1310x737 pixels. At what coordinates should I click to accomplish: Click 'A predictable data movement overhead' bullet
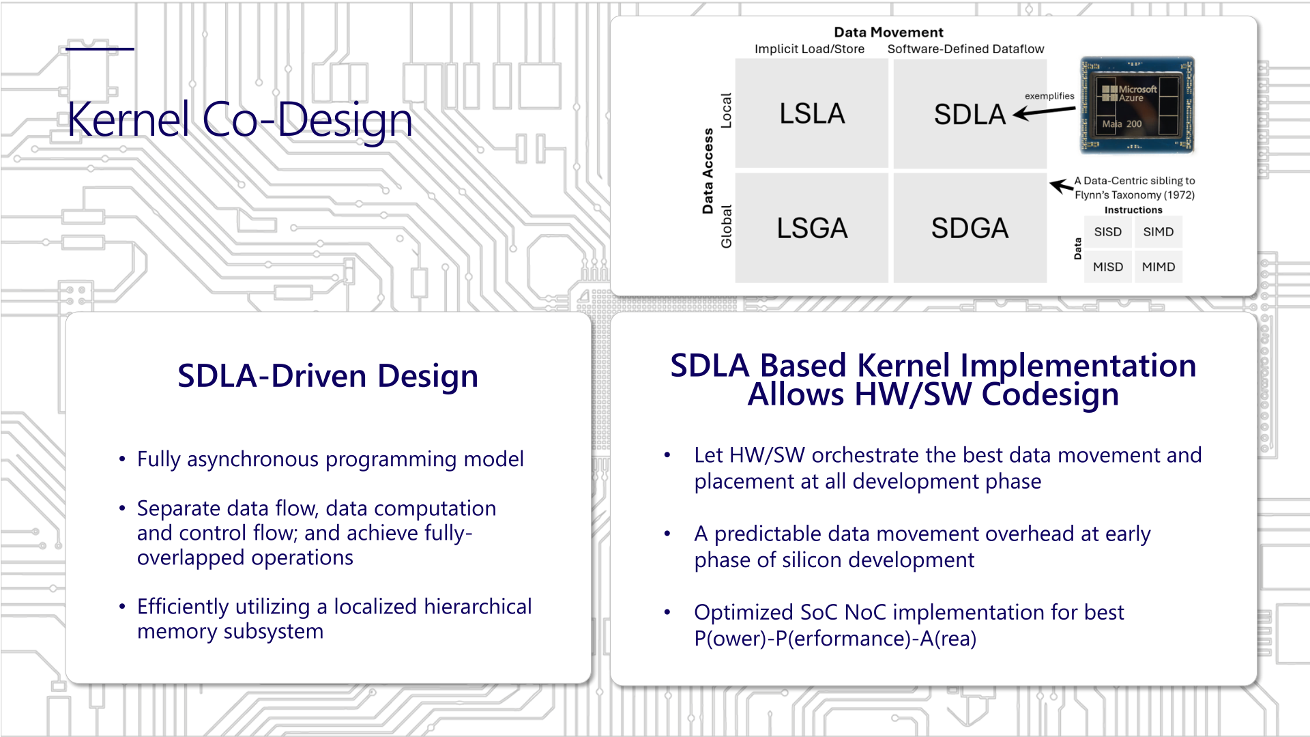point(922,547)
